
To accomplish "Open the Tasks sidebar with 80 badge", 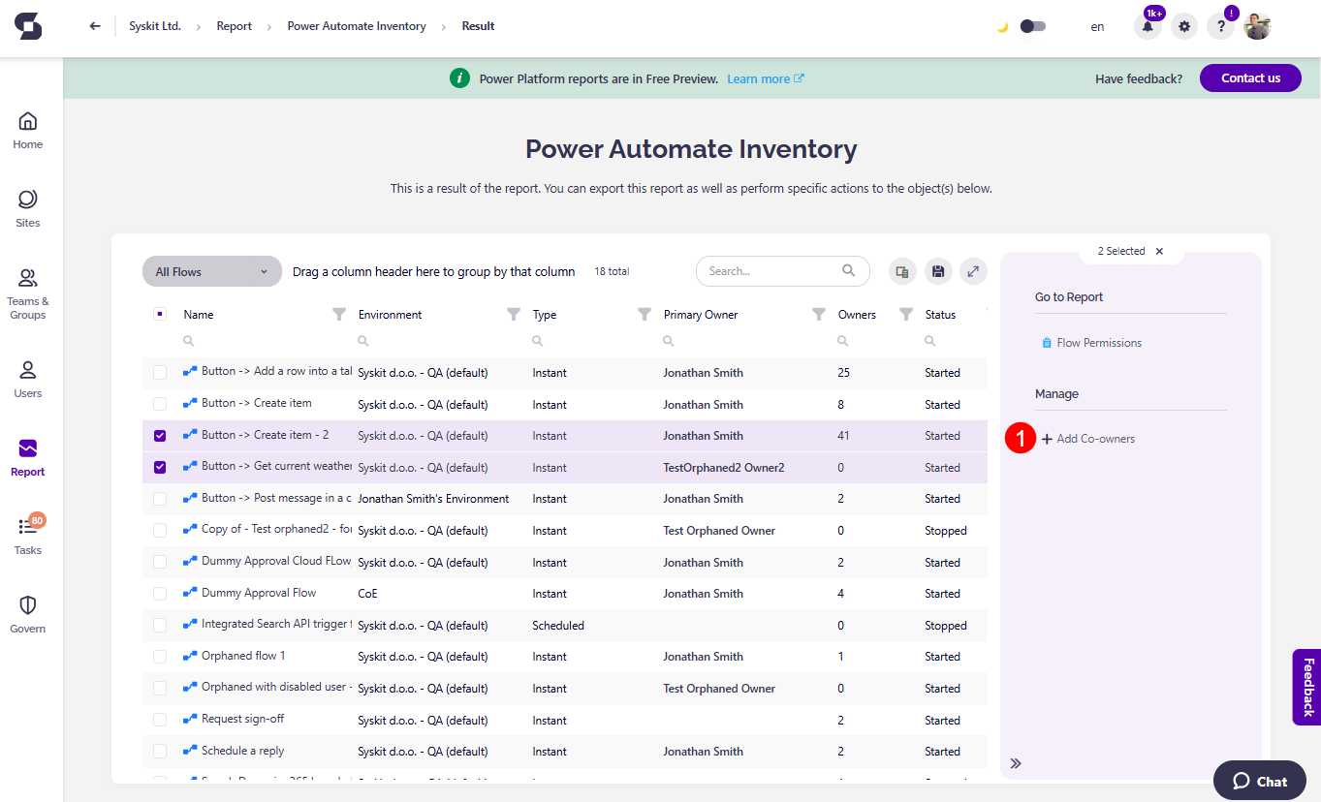I will tap(27, 535).
